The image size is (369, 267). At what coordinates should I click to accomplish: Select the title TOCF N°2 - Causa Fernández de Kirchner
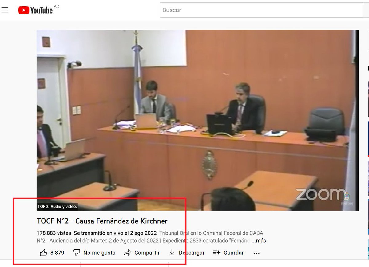tap(102, 221)
